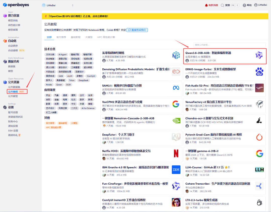Select the 语音识别 tag
Viewport: 271px width, 212px height.
tap(63, 59)
